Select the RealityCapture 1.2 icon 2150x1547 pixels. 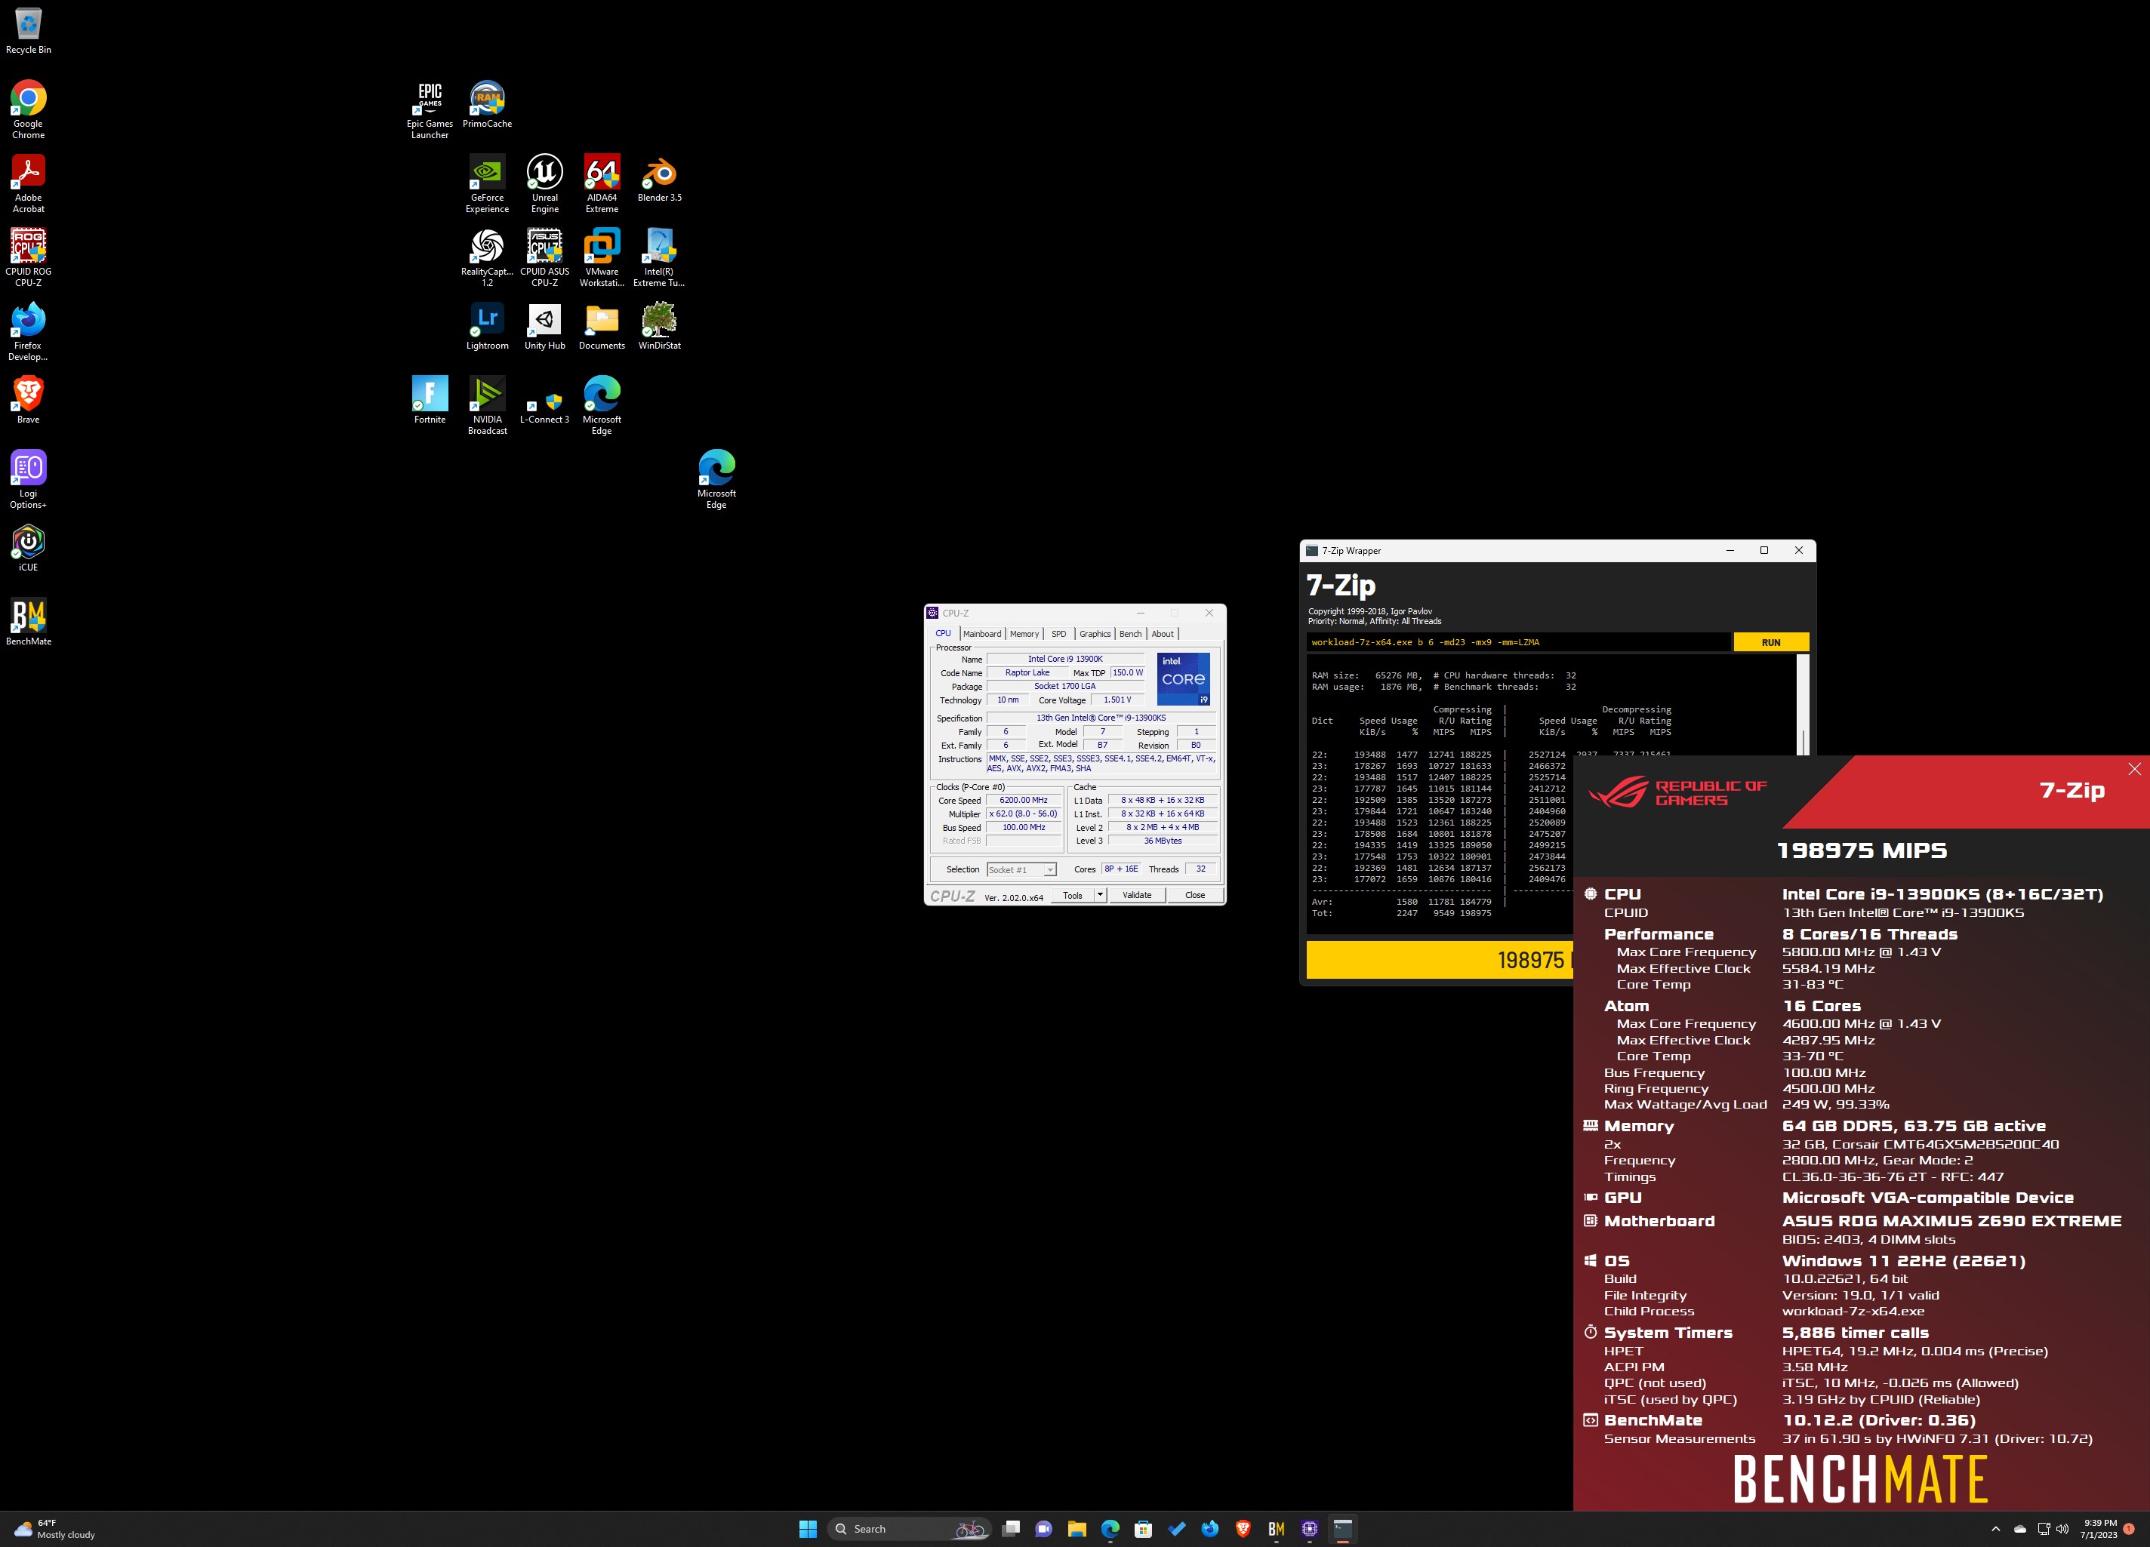[x=487, y=257]
